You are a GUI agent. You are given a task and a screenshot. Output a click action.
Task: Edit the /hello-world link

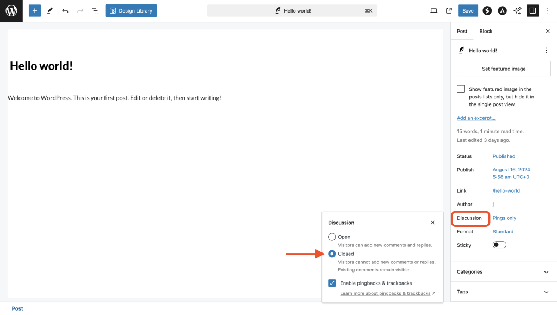coord(506,191)
